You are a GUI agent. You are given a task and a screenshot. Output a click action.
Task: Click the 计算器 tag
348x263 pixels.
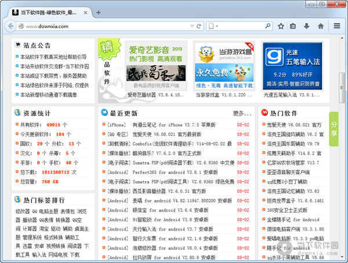coord(30,229)
